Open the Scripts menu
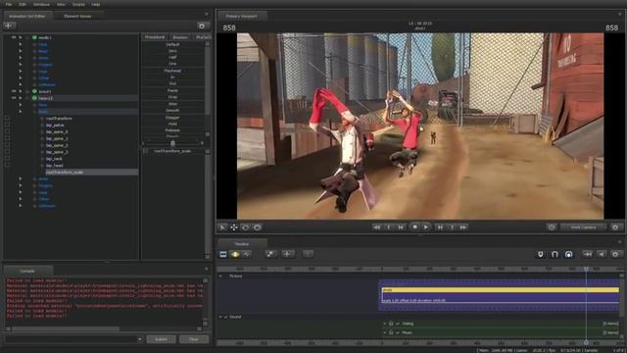627x353 pixels. [78, 4]
